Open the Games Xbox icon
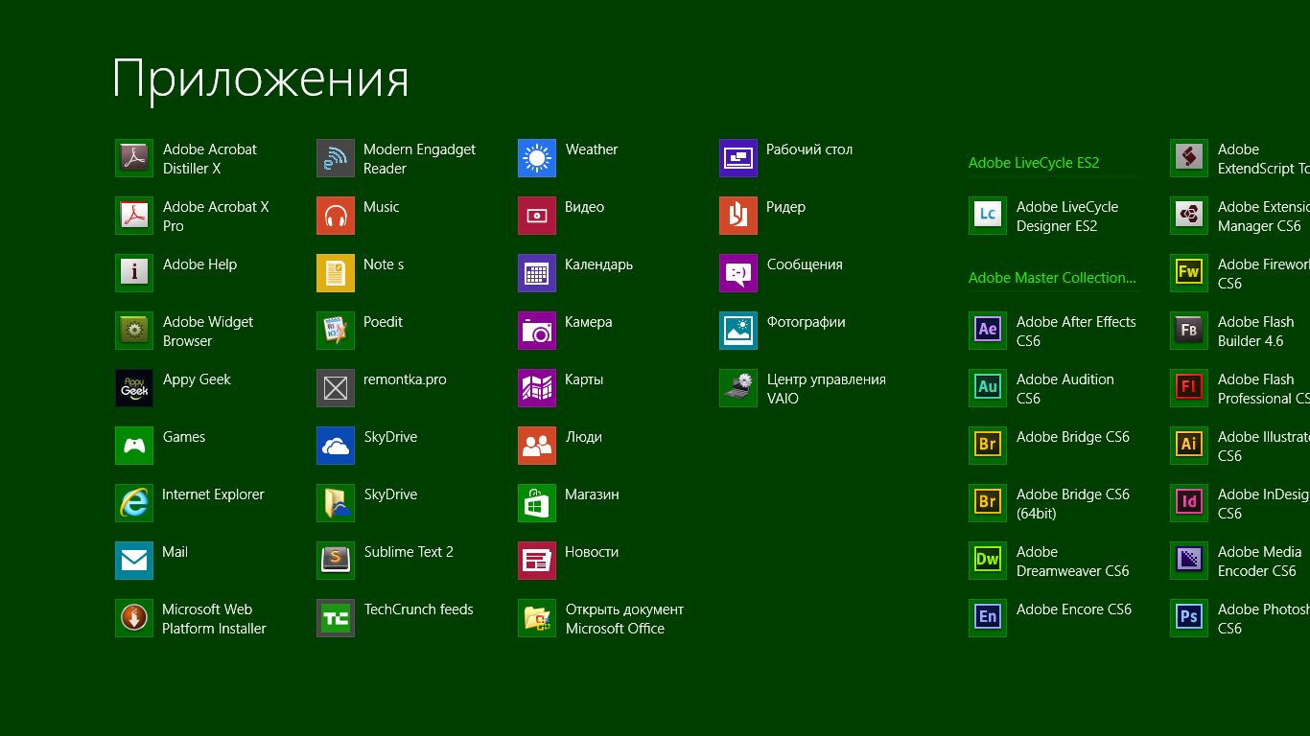This screenshot has height=736, width=1310. (x=134, y=446)
